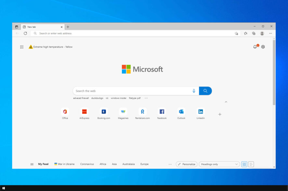Open the Magazines quick link
The height and width of the screenshot is (191, 288).
123,113
